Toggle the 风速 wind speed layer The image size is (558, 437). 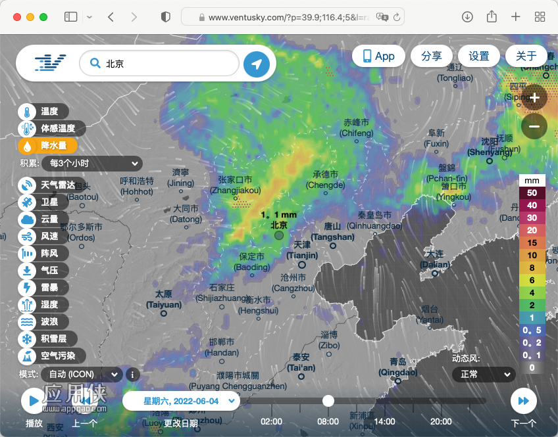(43, 237)
